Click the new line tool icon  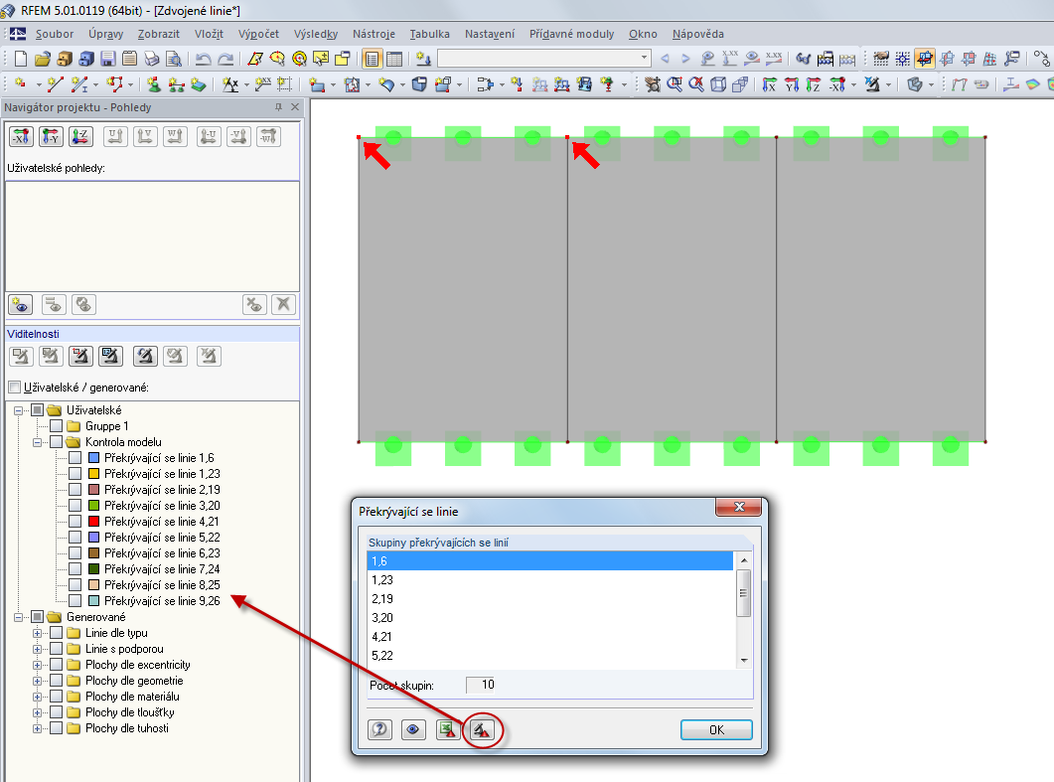[x=55, y=84]
